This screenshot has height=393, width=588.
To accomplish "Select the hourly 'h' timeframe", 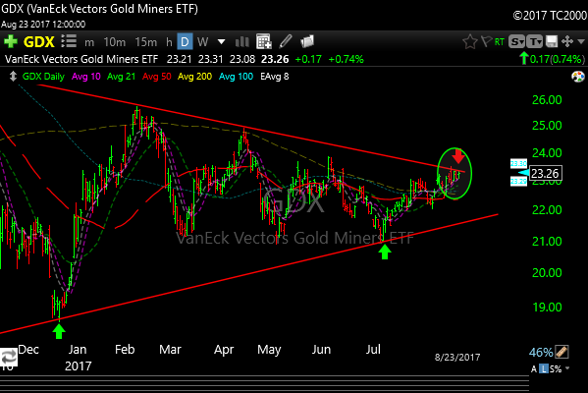I will (169, 42).
